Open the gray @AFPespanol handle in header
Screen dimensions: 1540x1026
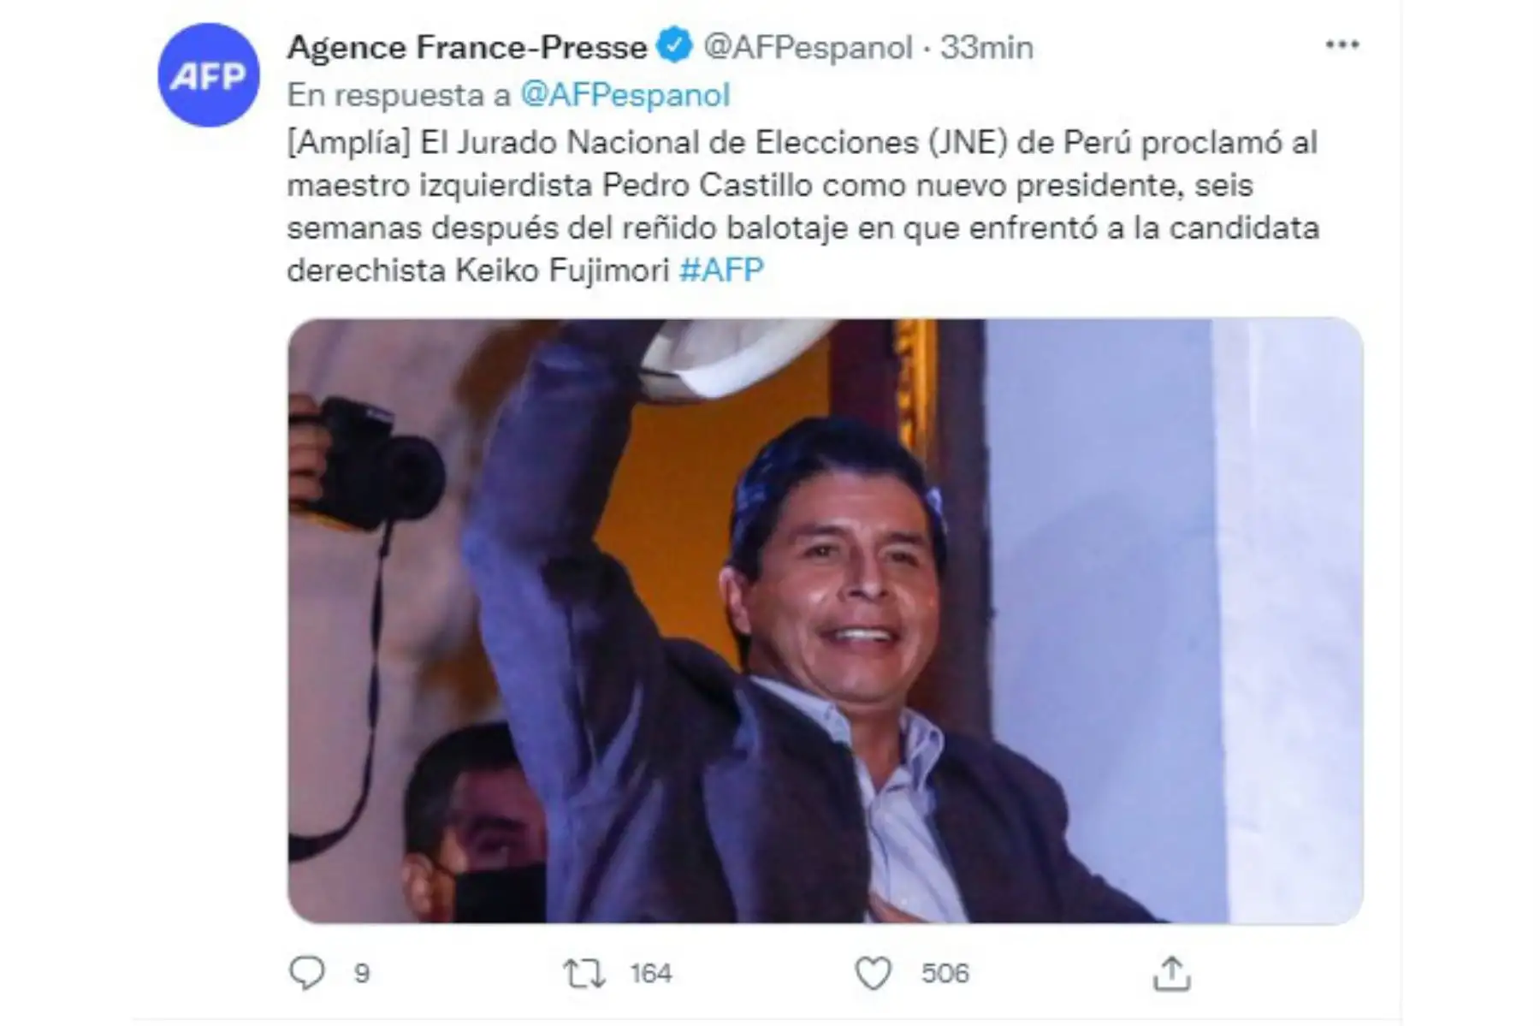pyautogui.click(x=808, y=47)
